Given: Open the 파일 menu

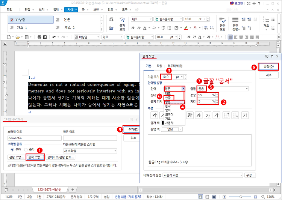Looking at the screenshot, I should tap(9, 10).
